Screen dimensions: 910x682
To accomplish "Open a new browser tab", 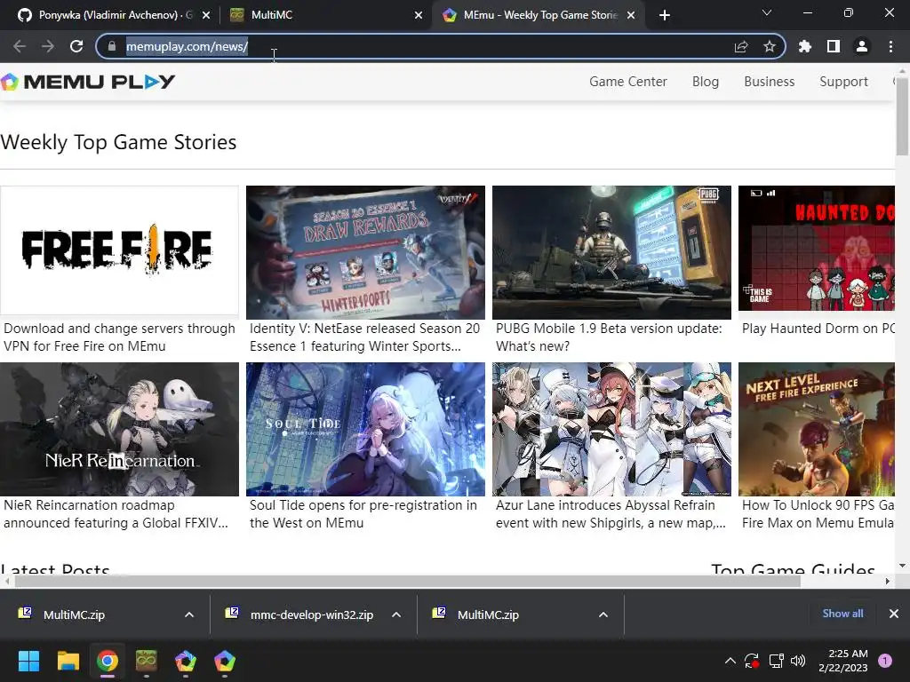I will point(665,15).
